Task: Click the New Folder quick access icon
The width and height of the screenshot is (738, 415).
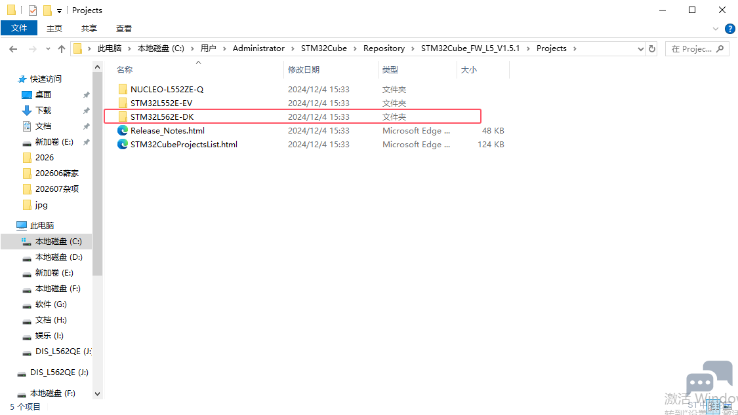Action: [47, 10]
